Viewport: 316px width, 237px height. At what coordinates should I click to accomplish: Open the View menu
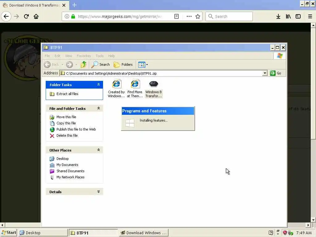pos(69,56)
